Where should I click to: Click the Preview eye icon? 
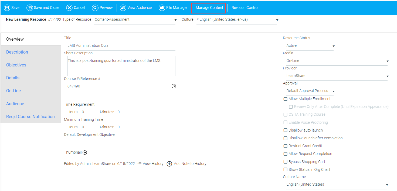pyautogui.click(x=95, y=8)
